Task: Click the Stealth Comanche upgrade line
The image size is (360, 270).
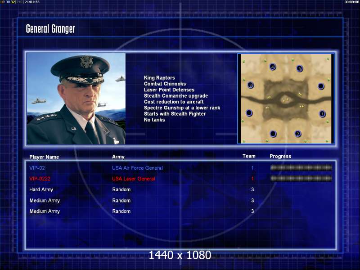Action: coord(176,96)
